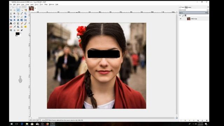Open the dock tab configuration menu button

pyautogui.click(x=208, y=7)
